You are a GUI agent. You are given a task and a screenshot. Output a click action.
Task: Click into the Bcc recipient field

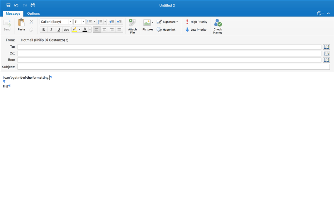tap(169, 60)
